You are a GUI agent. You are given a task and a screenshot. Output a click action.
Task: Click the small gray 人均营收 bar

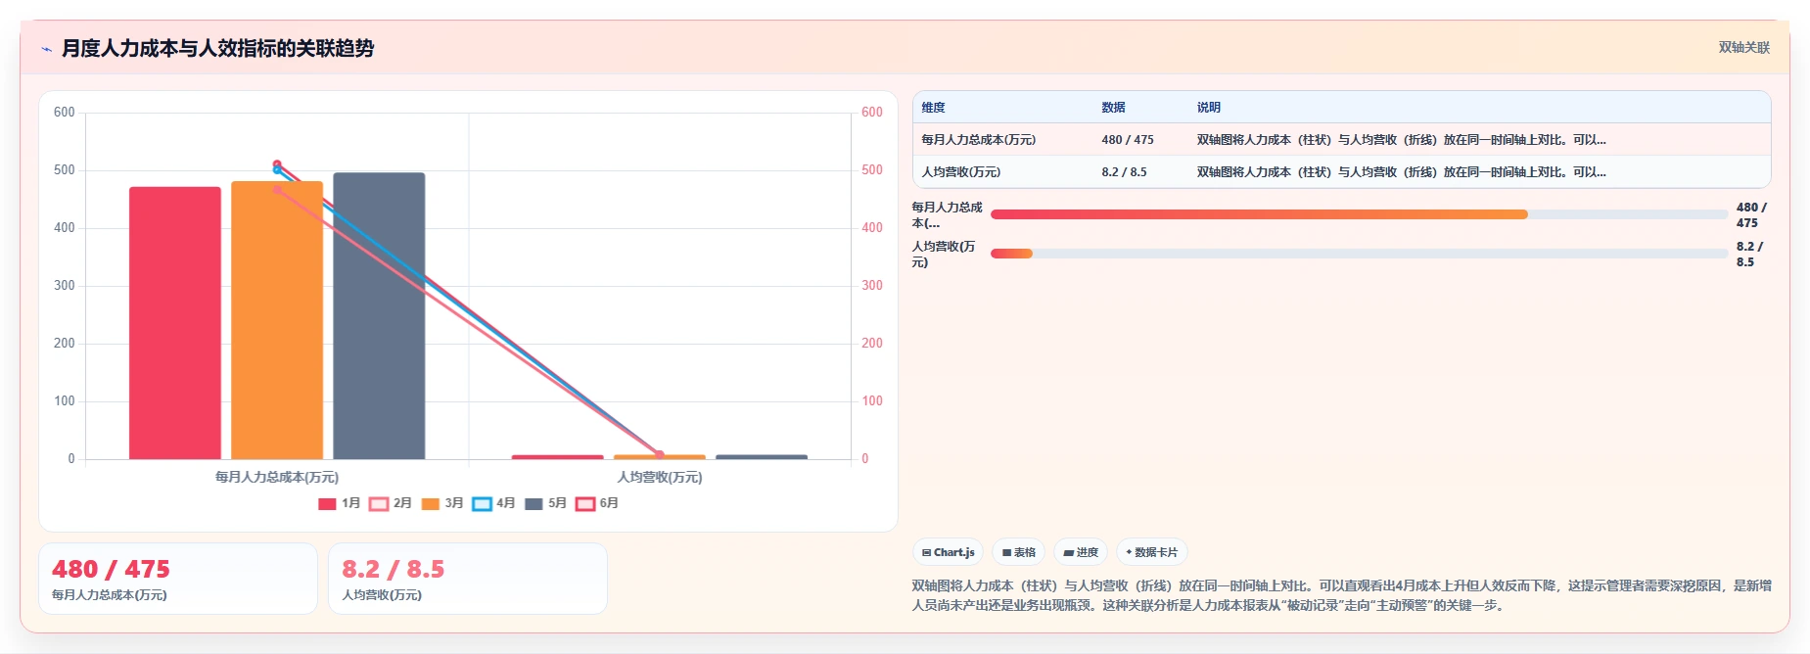[x=762, y=456]
